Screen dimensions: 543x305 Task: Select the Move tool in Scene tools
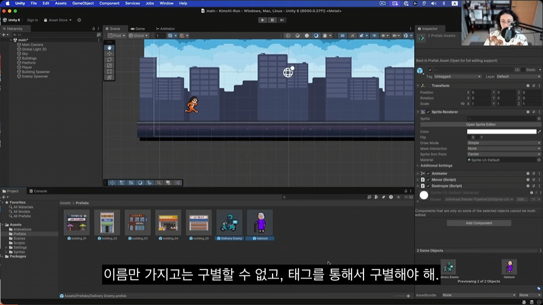[109, 53]
